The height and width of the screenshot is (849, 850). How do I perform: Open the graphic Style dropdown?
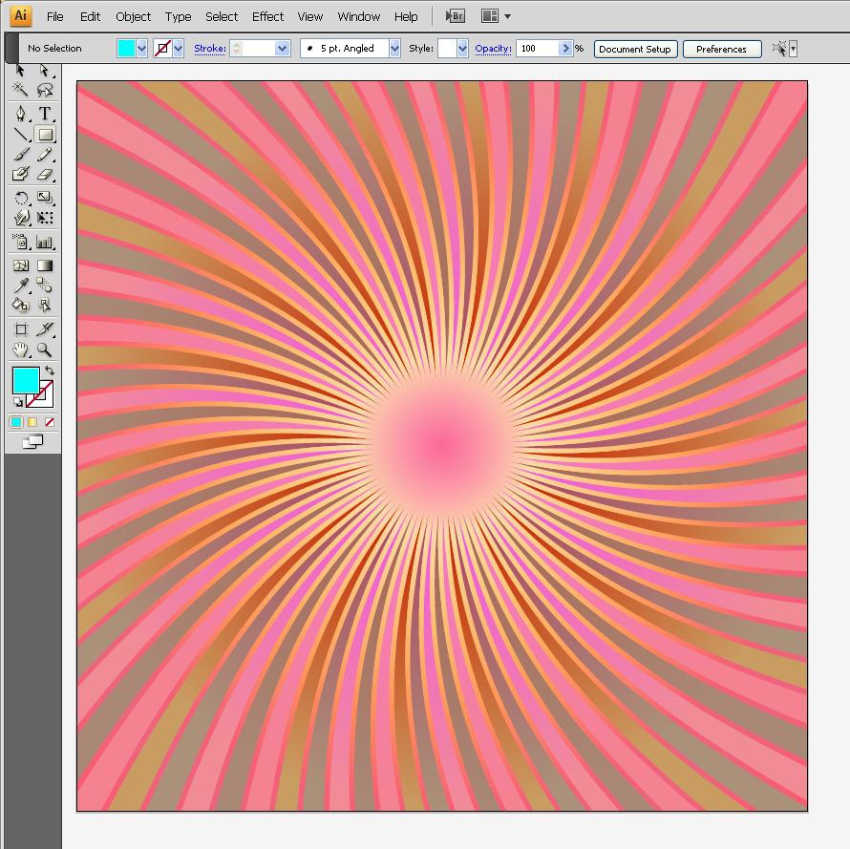point(462,49)
